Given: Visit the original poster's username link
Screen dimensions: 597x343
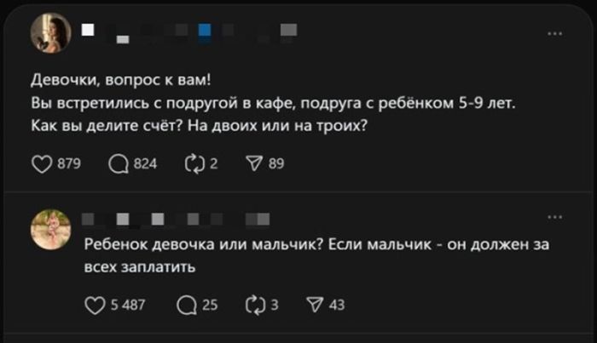Looking at the screenshot, I should (128, 34).
